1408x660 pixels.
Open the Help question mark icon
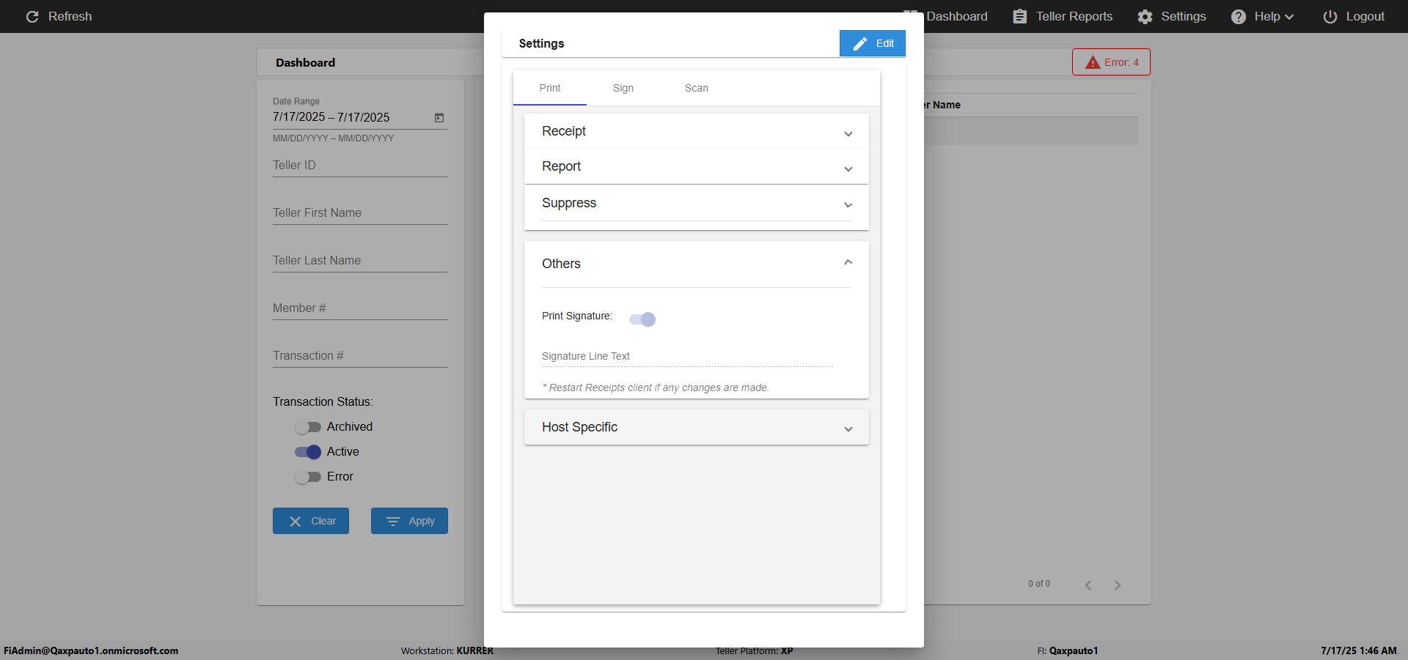(x=1238, y=16)
